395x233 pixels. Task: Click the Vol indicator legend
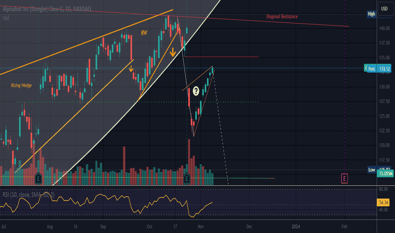click(6, 18)
